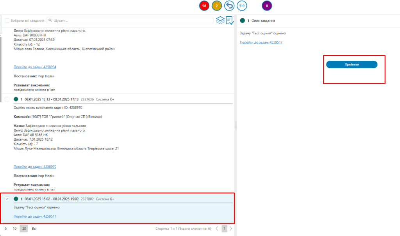Click 'Місце: Лука-Мелешківська' line
Viewport: 400px width, 236px height.
(66, 148)
